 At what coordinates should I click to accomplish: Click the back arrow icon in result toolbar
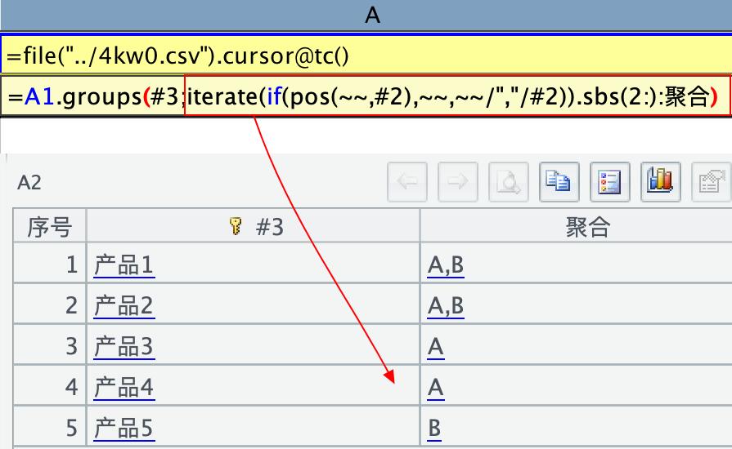click(x=407, y=182)
